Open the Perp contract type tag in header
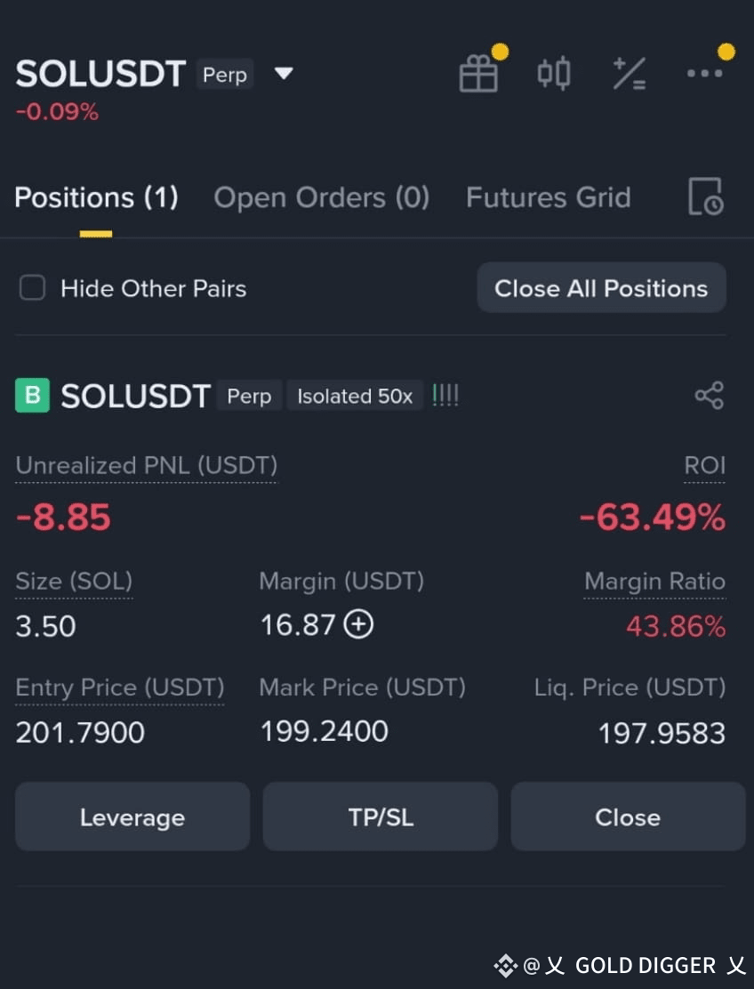 click(x=224, y=75)
